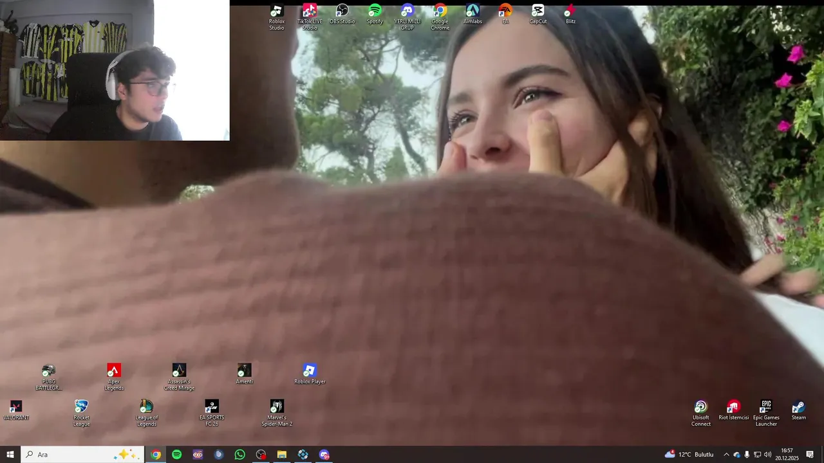Select the Rocket League desktop icon
This screenshot has height=463, width=824.
point(81,413)
